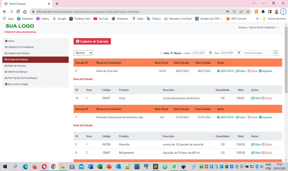
Task: Click the search magnifier icon button
Action: coord(276,53)
